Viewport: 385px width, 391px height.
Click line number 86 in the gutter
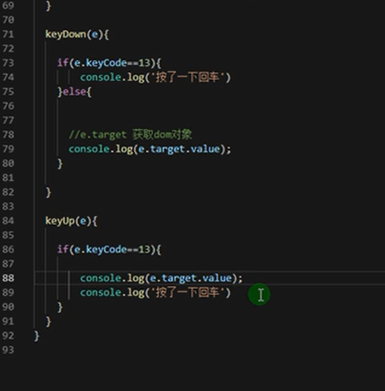click(8, 249)
